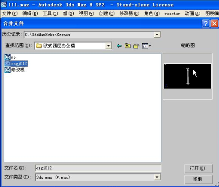The image size is (219, 187).
Task: Click the back arrow navigation icon
Action: pos(119,46)
